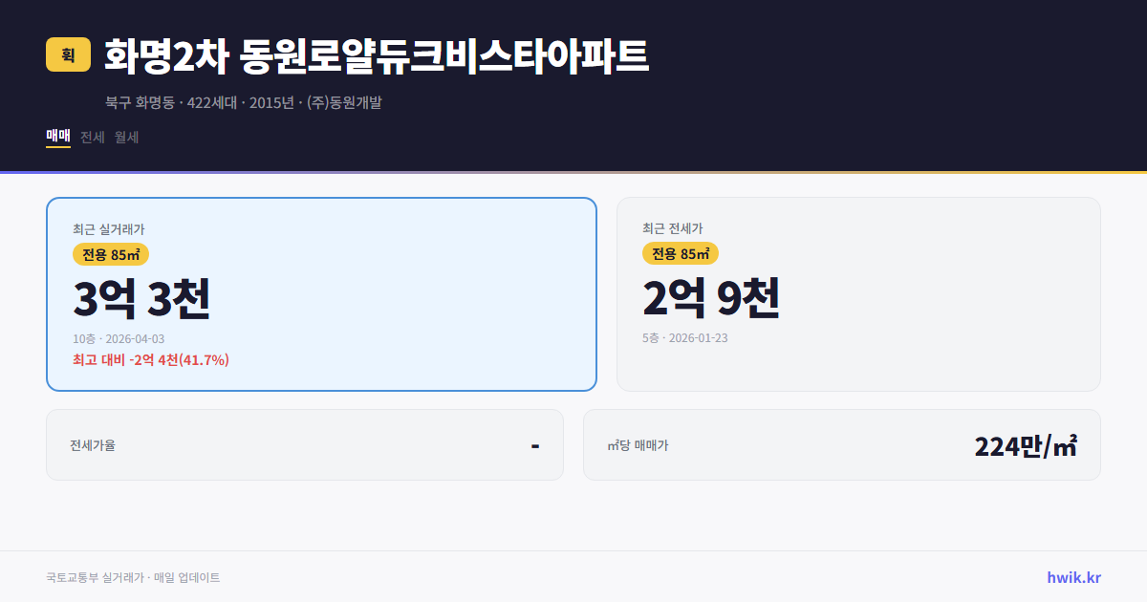Image resolution: width=1147 pixels, height=602 pixels.
Task: Click the 224만/㎡ value on ㎡당 매매가 card
Action: point(1025,444)
